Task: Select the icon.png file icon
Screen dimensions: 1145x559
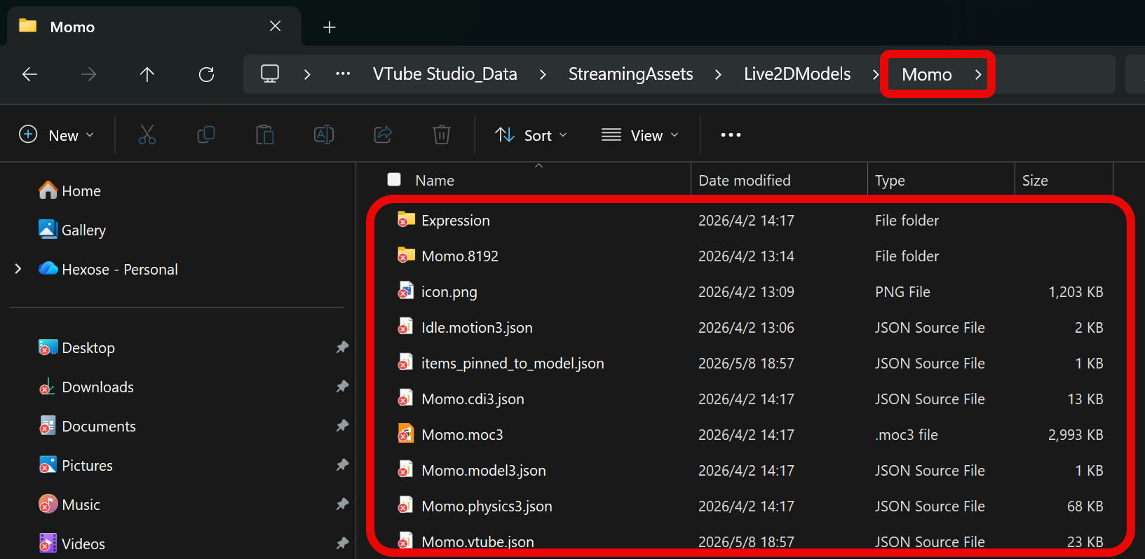Action: [406, 291]
